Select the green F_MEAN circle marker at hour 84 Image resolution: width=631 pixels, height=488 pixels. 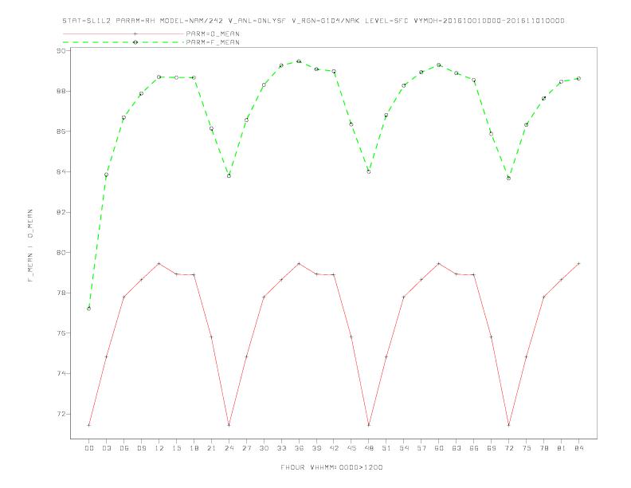[578, 78]
